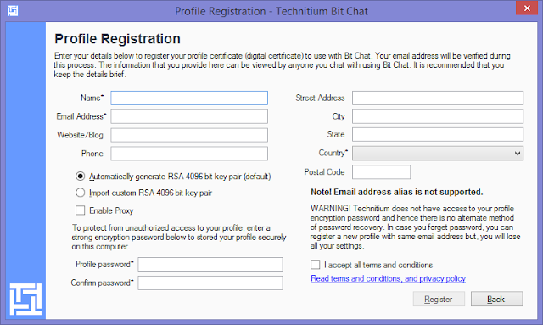Focus the City text box
This screenshot has width=543, height=325.
438,116
